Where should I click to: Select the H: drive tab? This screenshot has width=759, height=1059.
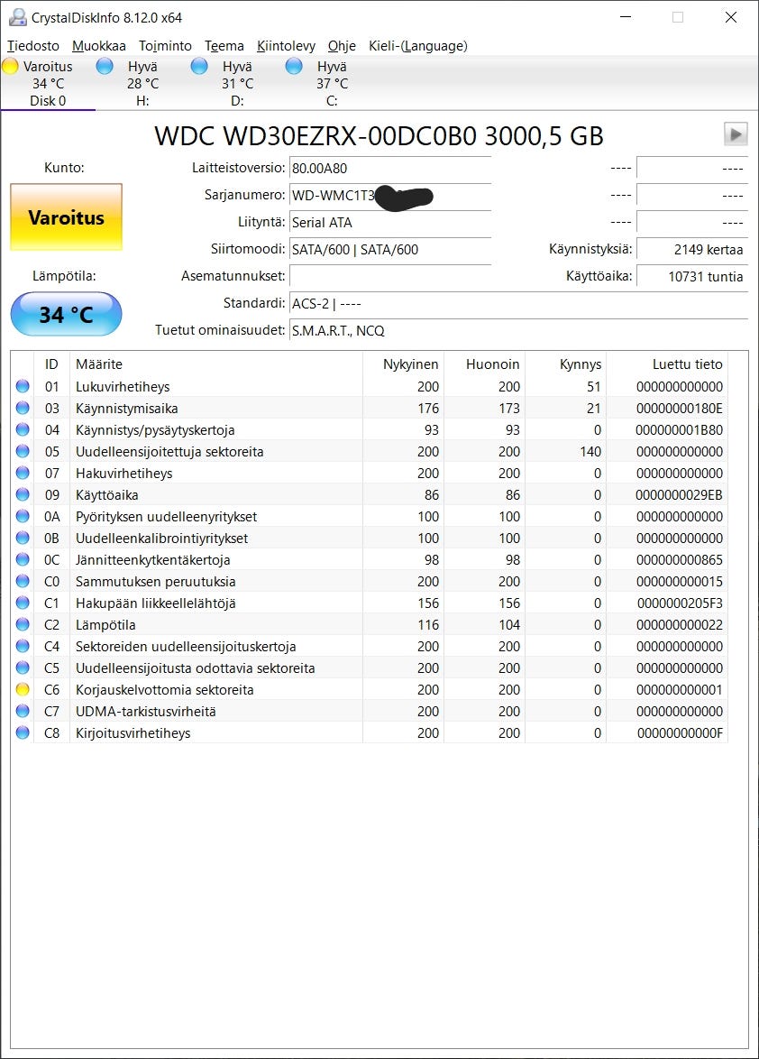[142, 83]
